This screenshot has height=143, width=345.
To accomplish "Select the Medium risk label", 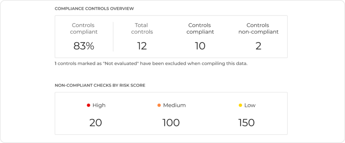I will 174,105.
